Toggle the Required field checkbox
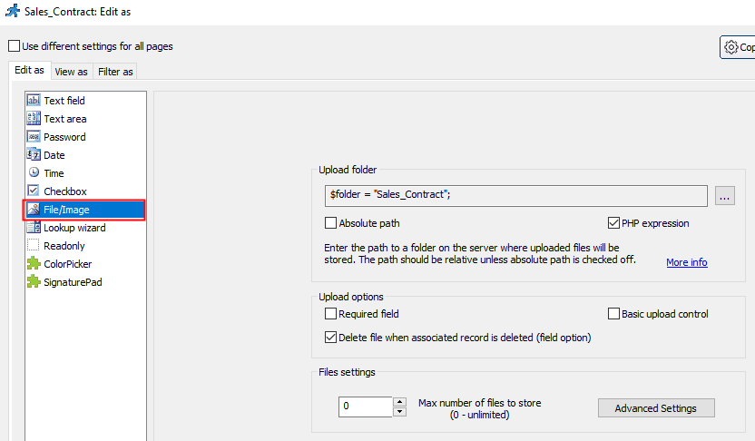 pos(331,314)
